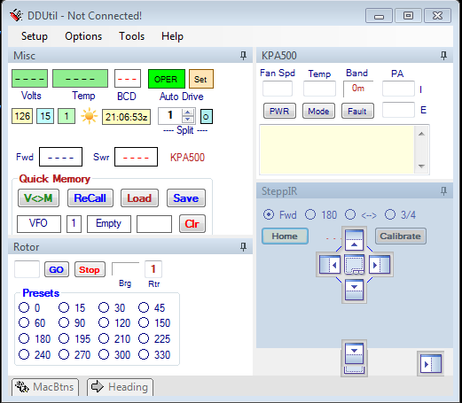Click the Set Auto Drive button
The height and width of the screenshot is (403, 462).
click(201, 79)
